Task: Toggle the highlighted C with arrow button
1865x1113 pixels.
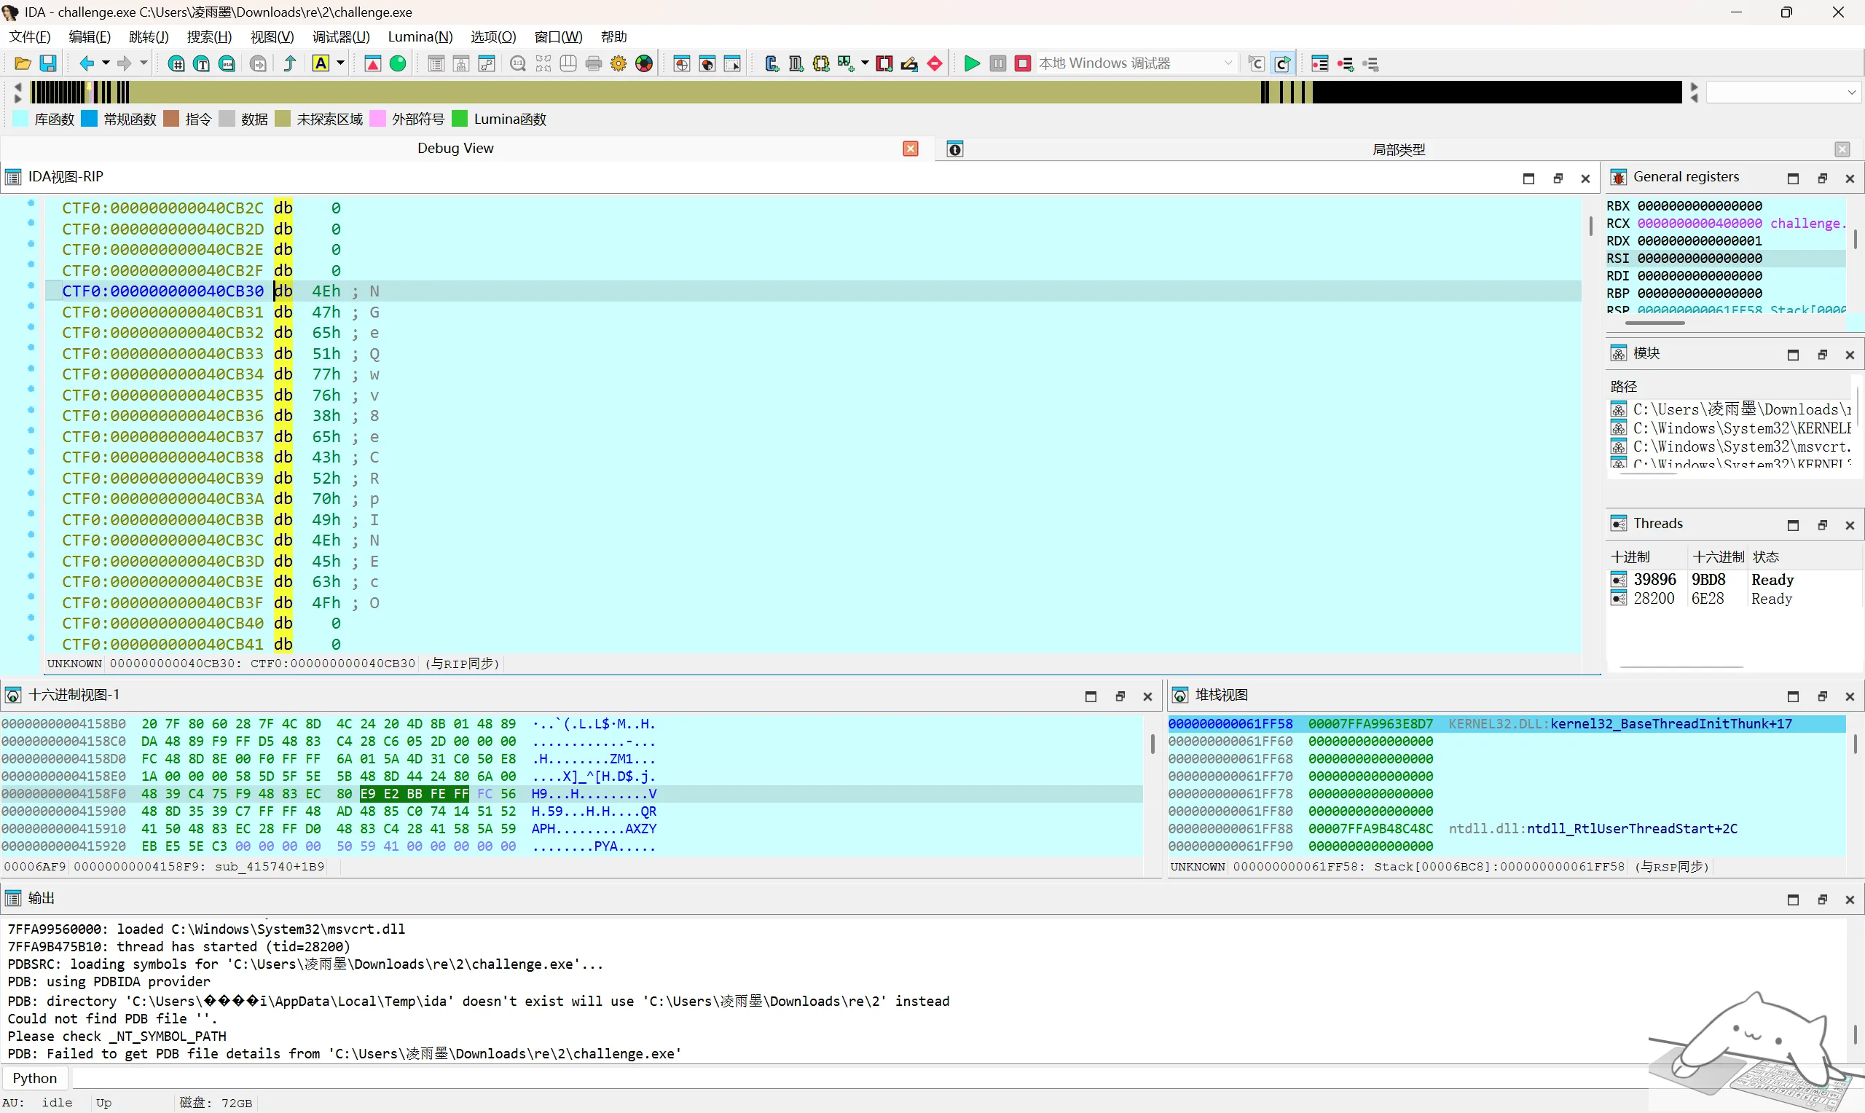Action: coord(1282,64)
